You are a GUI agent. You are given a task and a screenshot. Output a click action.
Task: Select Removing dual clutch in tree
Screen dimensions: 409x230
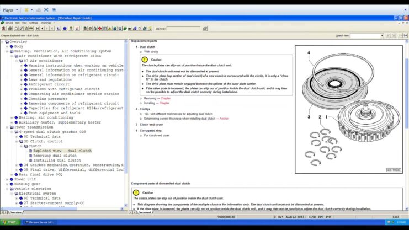pyautogui.click(x=55, y=156)
